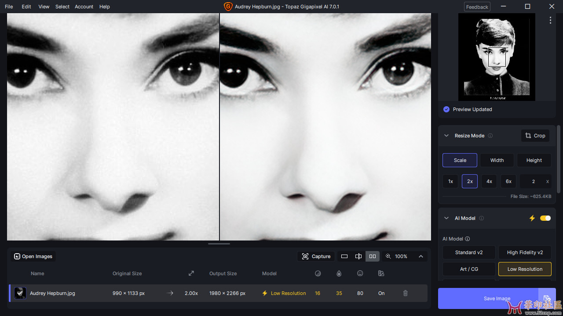Click the zoom magnifier icon
The image size is (563, 316).
(388, 256)
